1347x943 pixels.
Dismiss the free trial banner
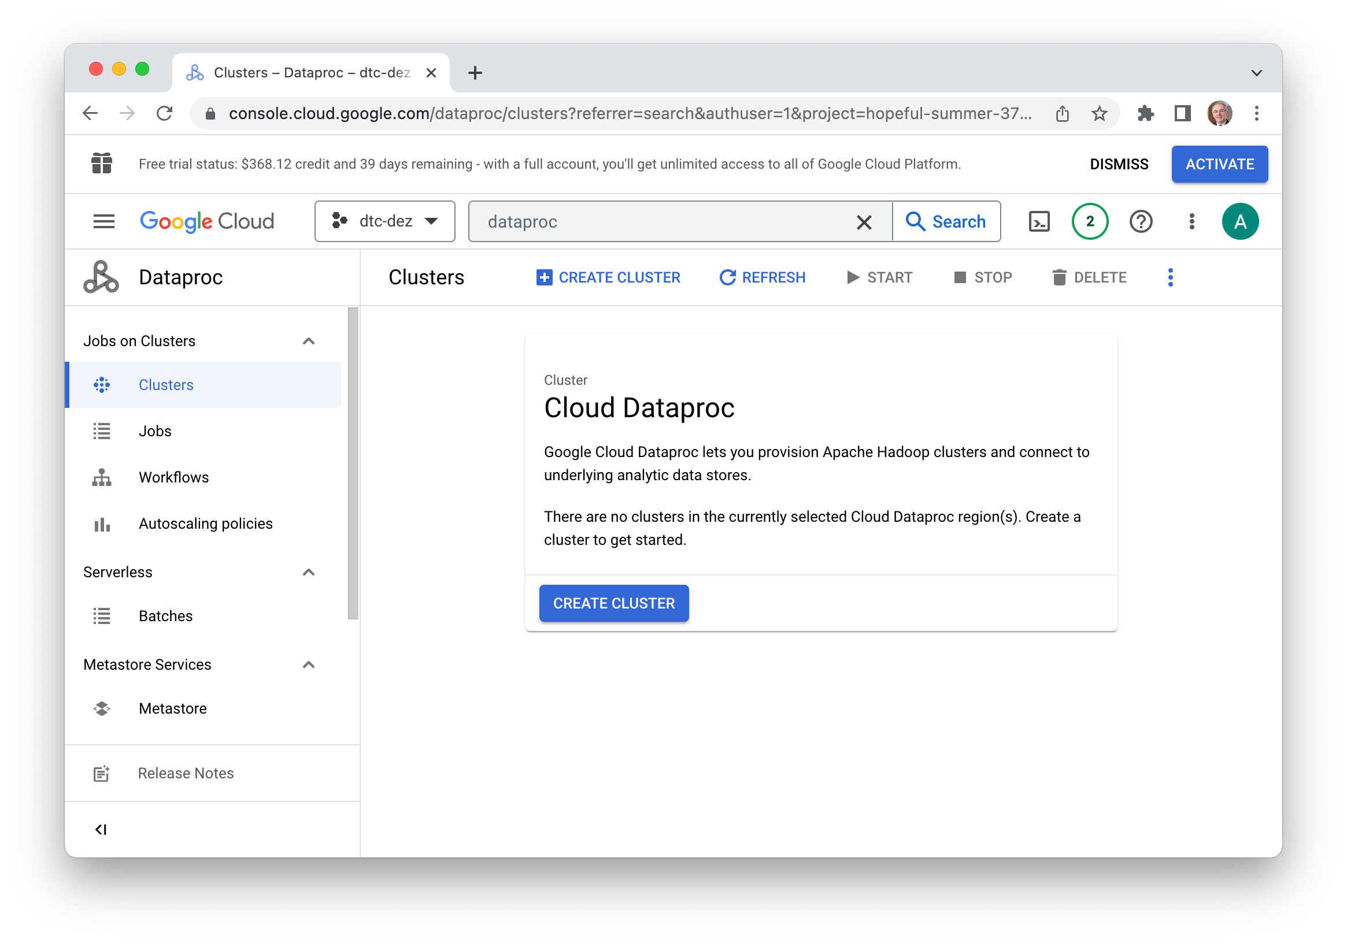click(x=1119, y=164)
